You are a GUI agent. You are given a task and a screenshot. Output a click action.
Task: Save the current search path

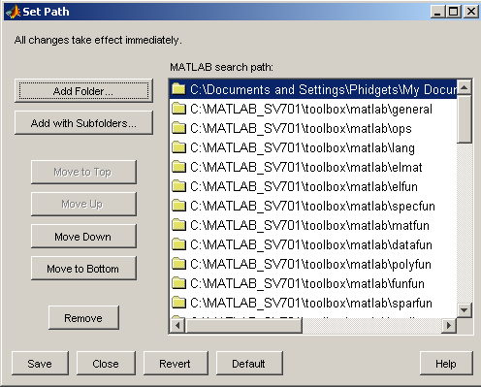[x=40, y=364]
